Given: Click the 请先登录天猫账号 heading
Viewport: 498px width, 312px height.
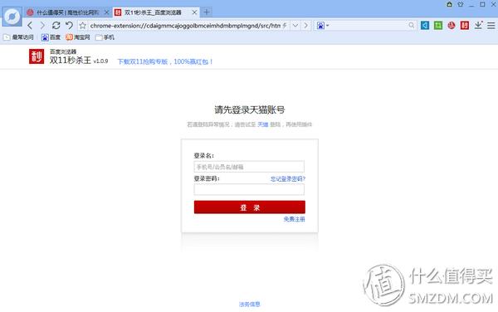Looking at the screenshot, I should [x=250, y=110].
